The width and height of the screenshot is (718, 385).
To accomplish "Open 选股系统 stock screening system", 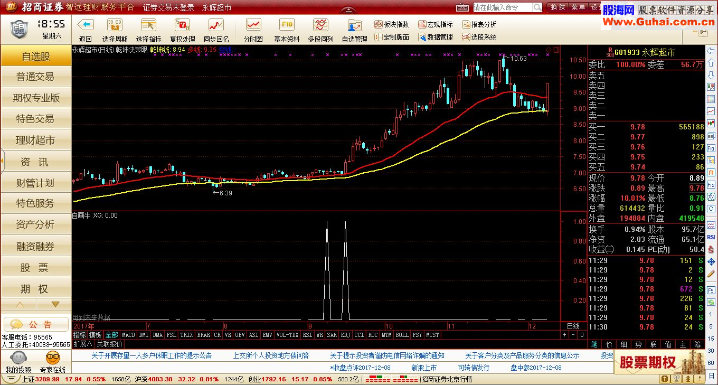I will pos(479,37).
